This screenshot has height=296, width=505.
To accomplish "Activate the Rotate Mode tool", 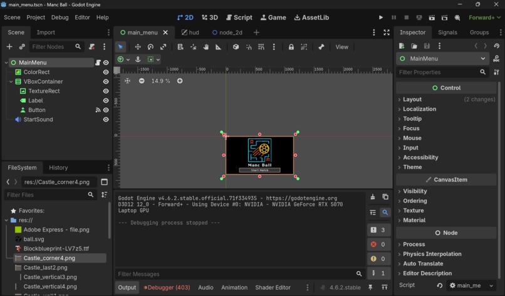I will click(150, 47).
